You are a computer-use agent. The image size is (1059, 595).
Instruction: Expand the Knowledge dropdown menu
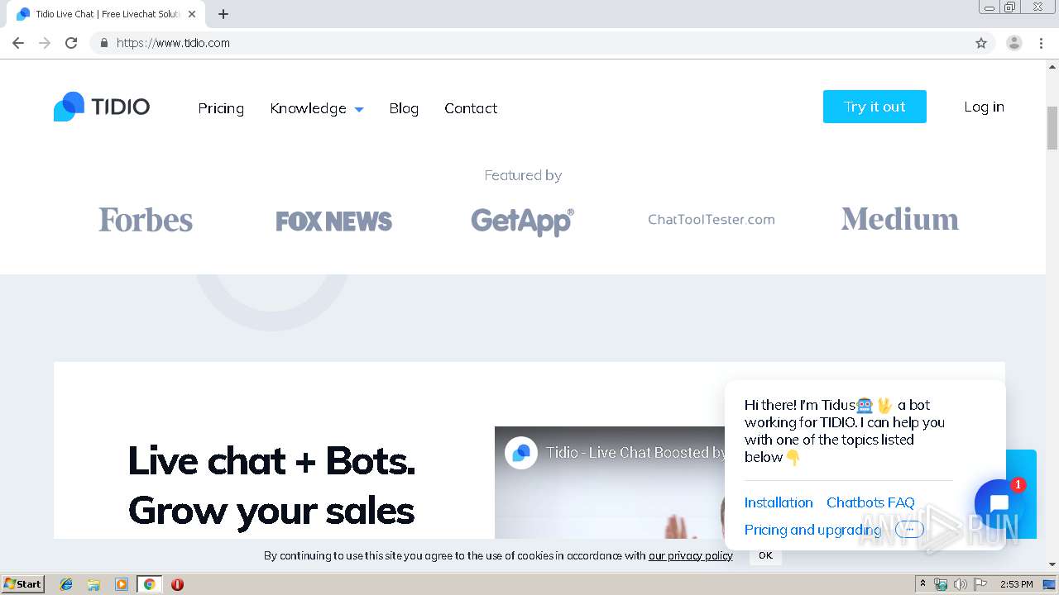point(317,108)
